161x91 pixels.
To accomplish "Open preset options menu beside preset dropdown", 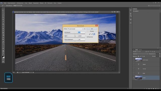I will click(x=85, y=29).
